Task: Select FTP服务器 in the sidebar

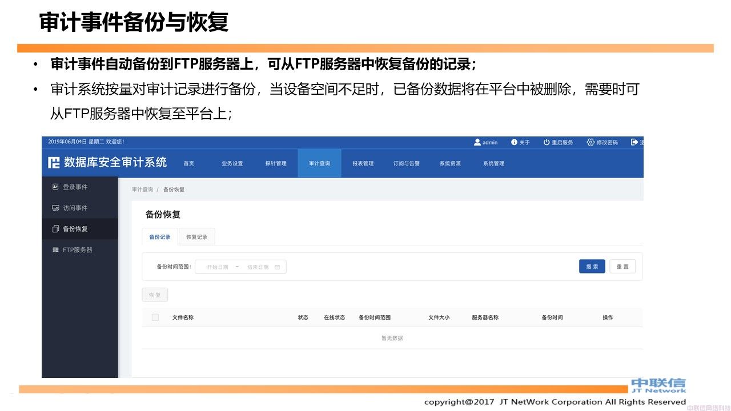Action: (80, 249)
